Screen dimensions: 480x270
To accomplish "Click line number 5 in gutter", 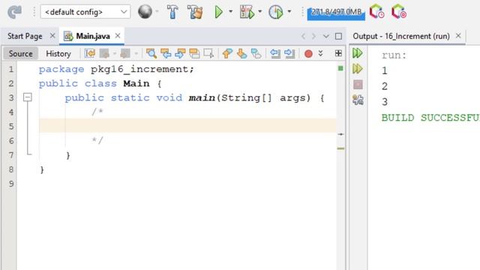I will point(11,127).
